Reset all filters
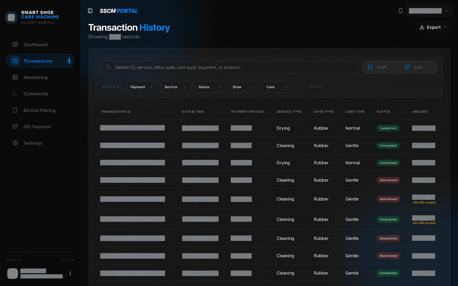 pos(312,87)
